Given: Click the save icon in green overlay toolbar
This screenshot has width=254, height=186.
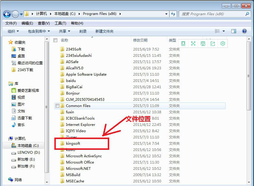Looking at the screenshot, I should pyautogui.click(x=203, y=43).
